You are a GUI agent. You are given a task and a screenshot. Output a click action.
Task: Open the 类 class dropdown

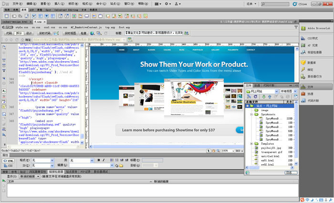(x=92, y=160)
